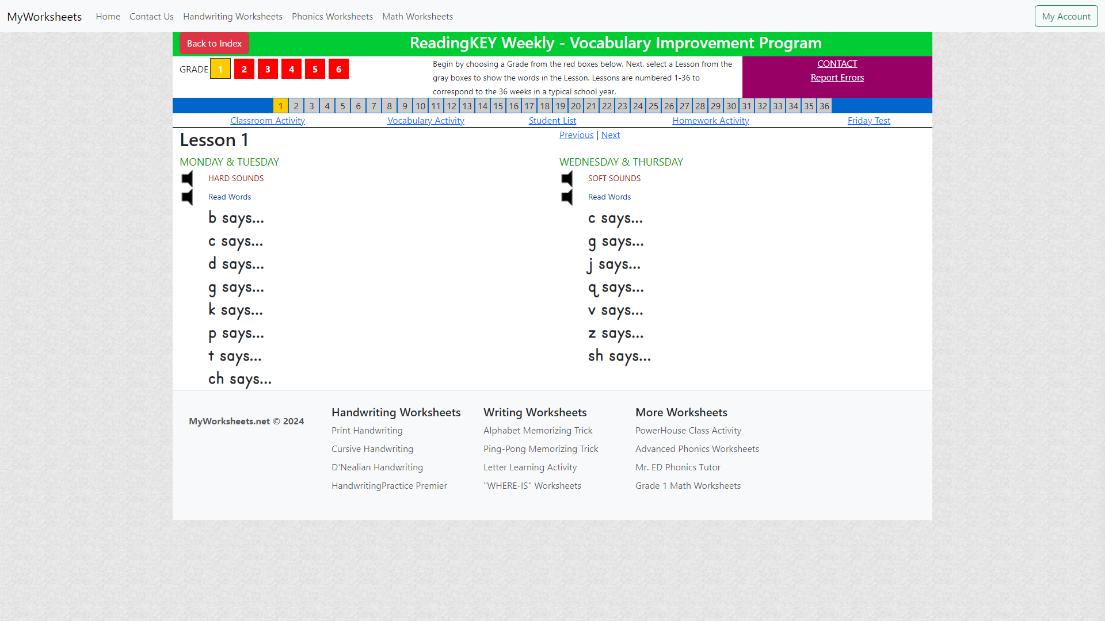Click "ch says..." word

(x=240, y=379)
